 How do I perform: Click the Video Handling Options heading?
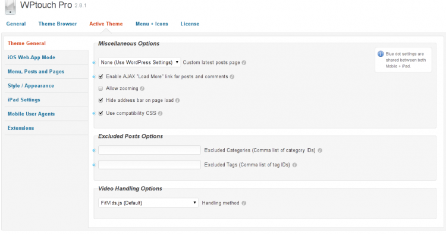pos(130,188)
